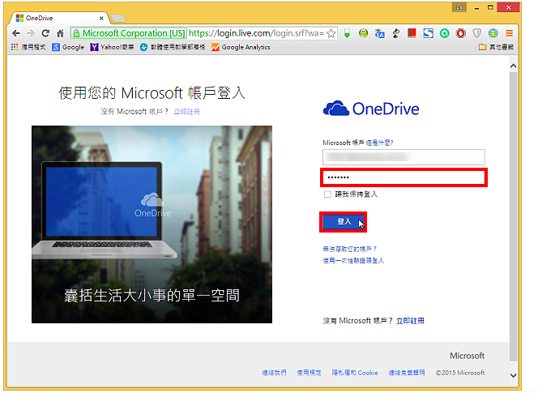This screenshot has height=393, width=538.
Task: Open the green smiley face extension
Action: tap(363, 33)
